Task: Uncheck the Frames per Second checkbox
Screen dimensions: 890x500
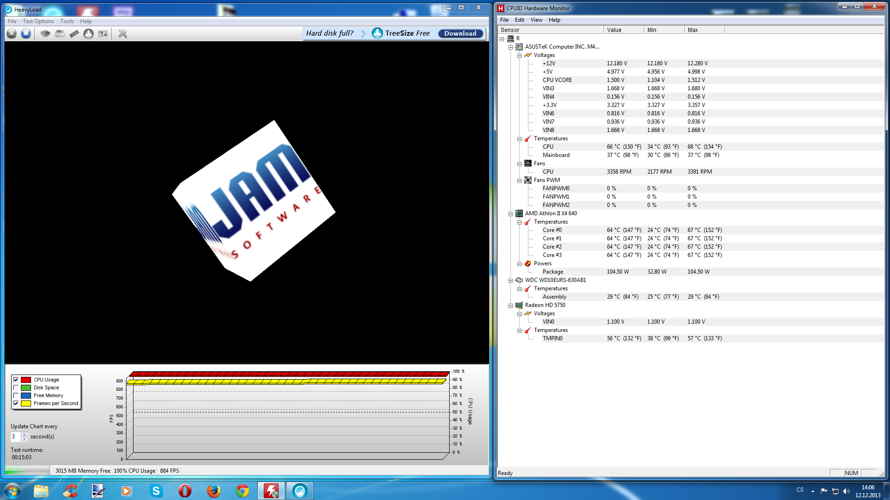Action: point(16,403)
